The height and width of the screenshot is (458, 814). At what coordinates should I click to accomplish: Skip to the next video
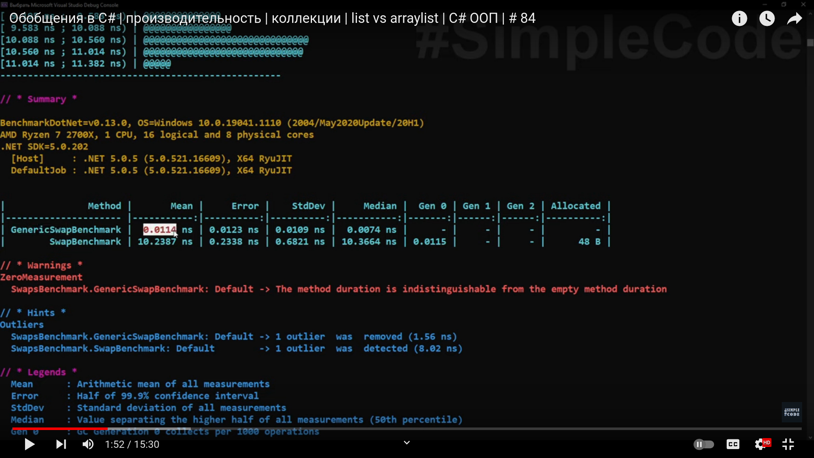(61, 444)
